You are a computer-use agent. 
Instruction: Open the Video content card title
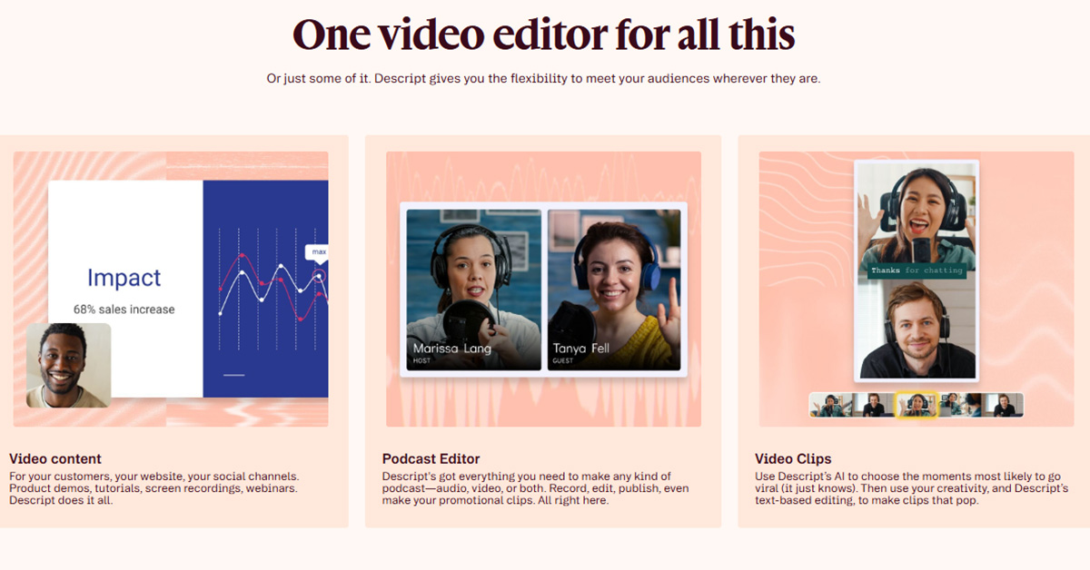(55, 459)
